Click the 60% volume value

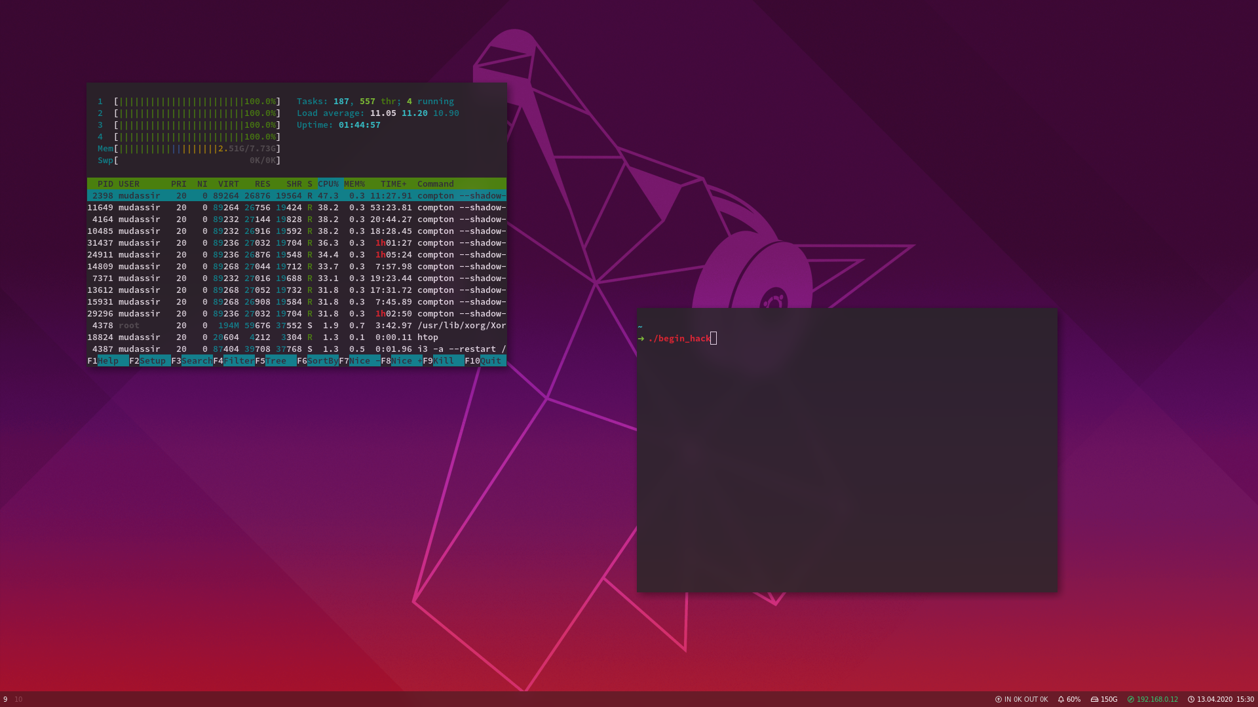(1073, 699)
